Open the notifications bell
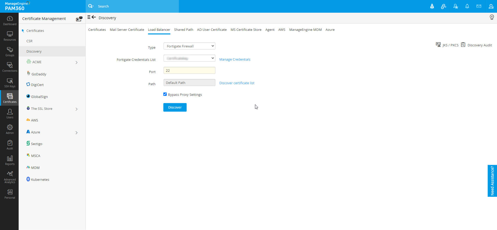This screenshot has width=497, height=230. click(467, 6)
